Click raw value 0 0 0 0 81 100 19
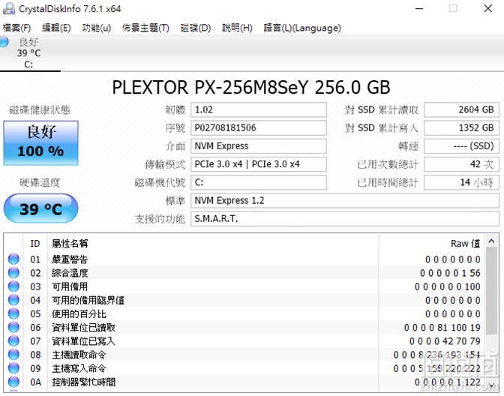Screen dimensions: 504x396 pos(442,328)
